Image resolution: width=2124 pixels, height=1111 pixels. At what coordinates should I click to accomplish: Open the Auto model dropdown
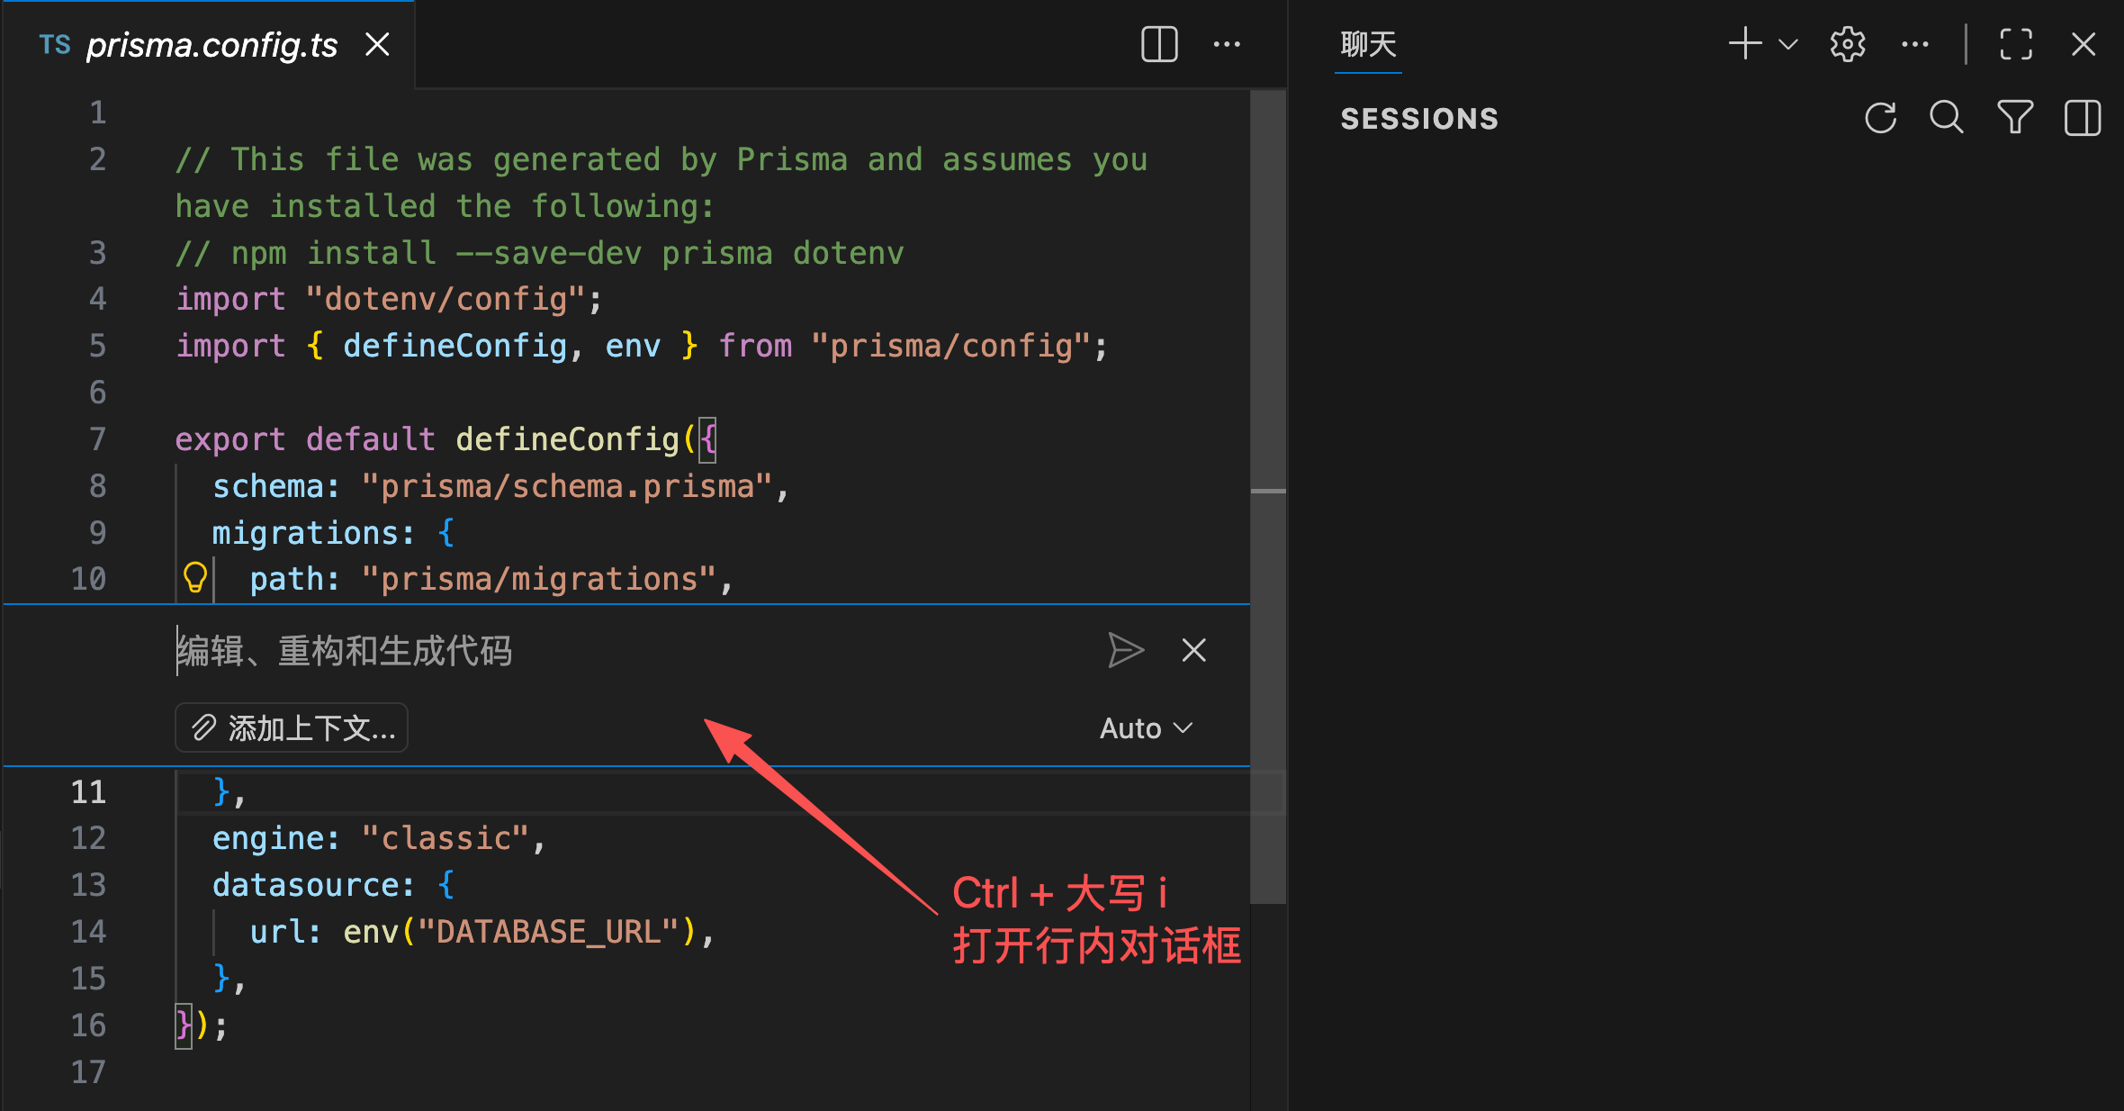click(1145, 727)
